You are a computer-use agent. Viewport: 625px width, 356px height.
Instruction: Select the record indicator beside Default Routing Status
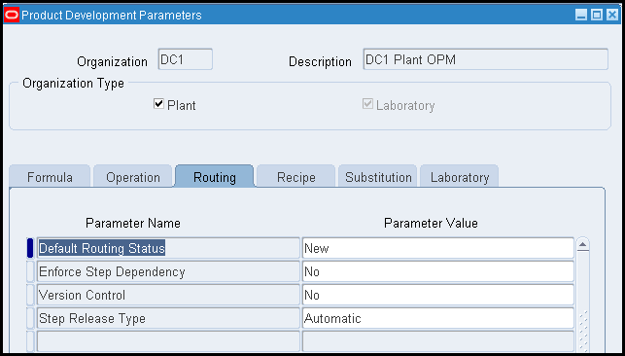[30, 248]
